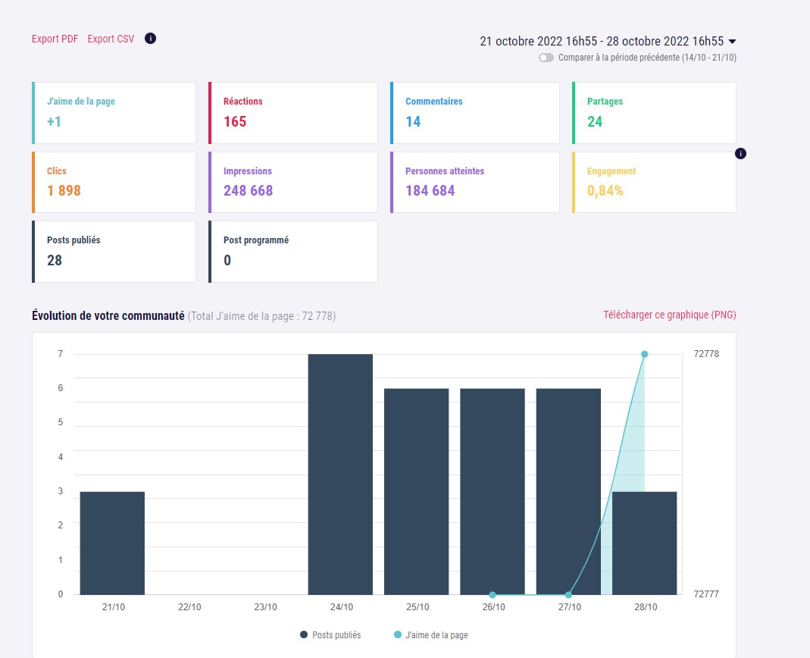
Task: Select the Personnes atteintes card
Action: point(475,182)
